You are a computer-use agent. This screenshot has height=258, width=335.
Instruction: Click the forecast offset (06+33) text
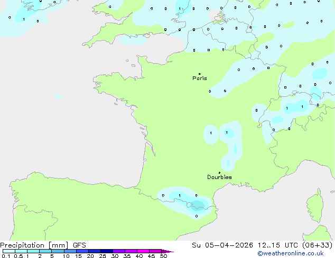318,245
